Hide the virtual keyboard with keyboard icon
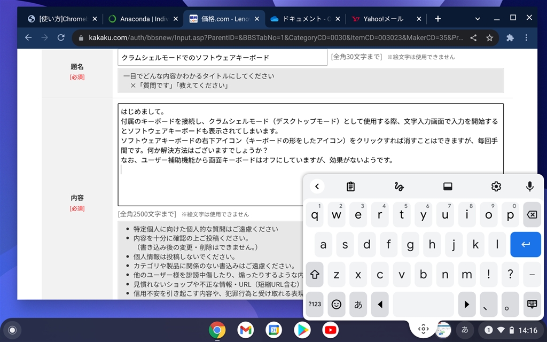Image resolution: width=547 pixels, height=342 pixels. click(x=532, y=304)
